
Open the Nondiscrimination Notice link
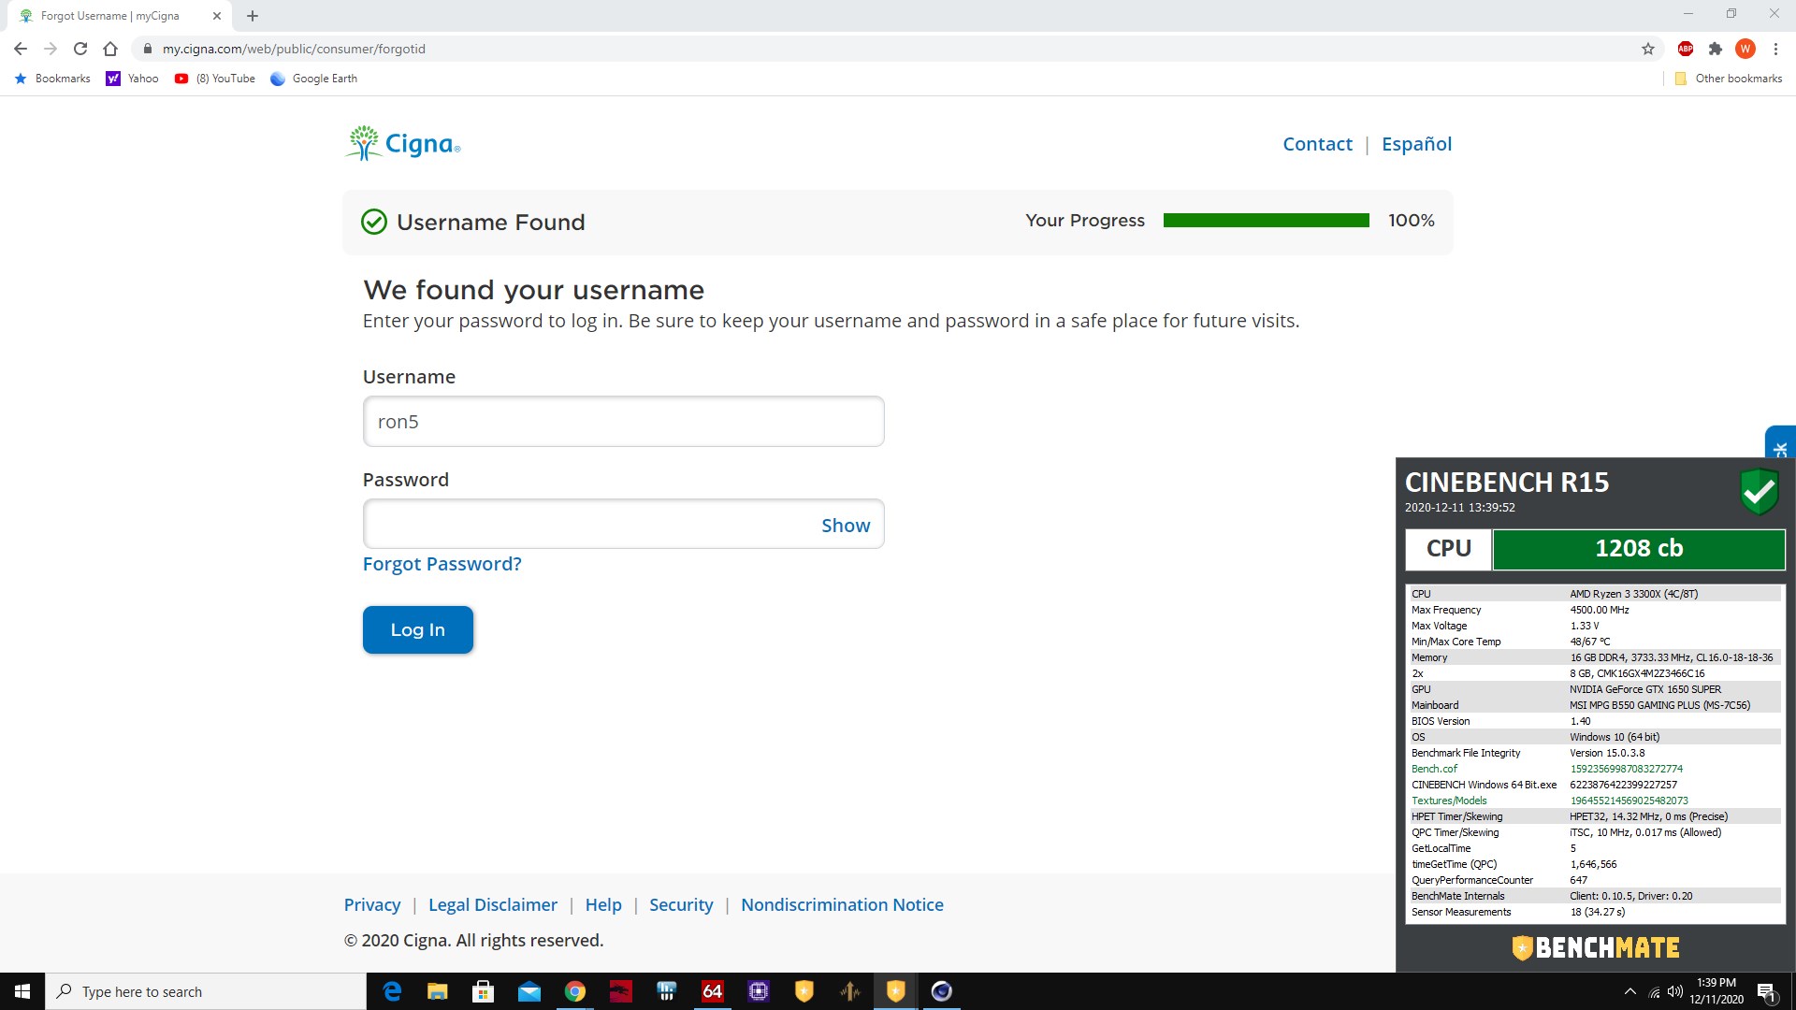[842, 905]
